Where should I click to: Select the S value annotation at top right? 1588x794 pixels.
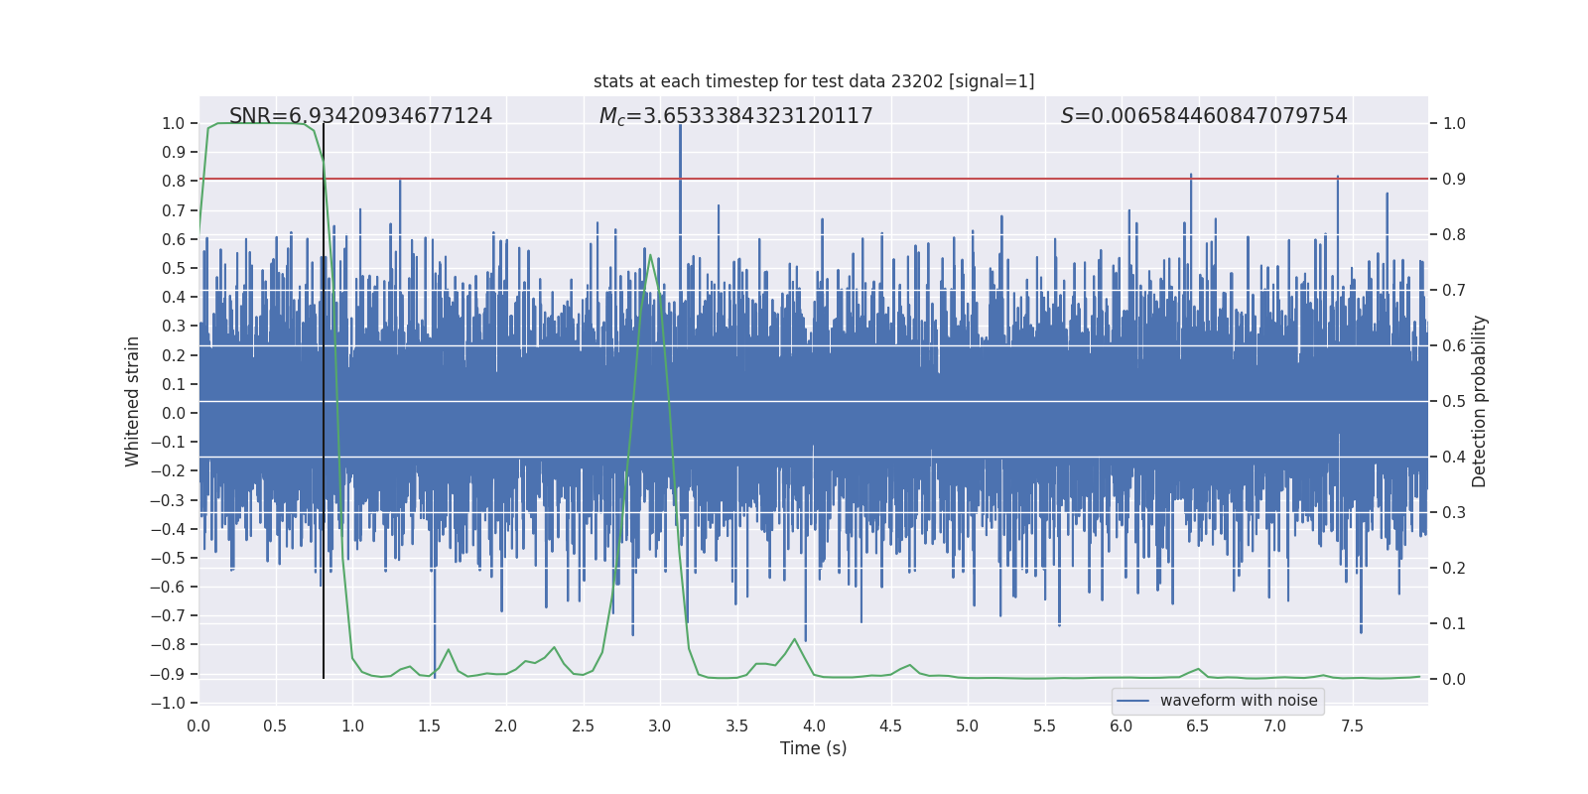[1203, 116]
